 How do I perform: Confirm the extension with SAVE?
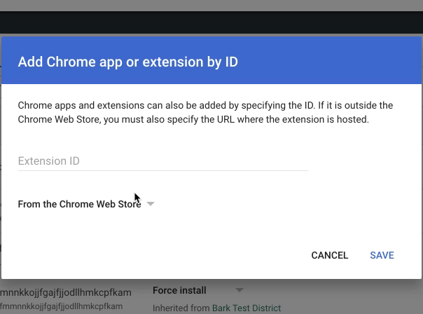click(x=382, y=255)
